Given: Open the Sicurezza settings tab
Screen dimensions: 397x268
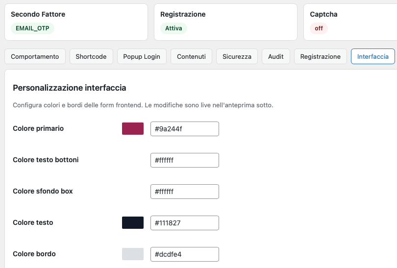Looking at the screenshot, I should (237, 56).
